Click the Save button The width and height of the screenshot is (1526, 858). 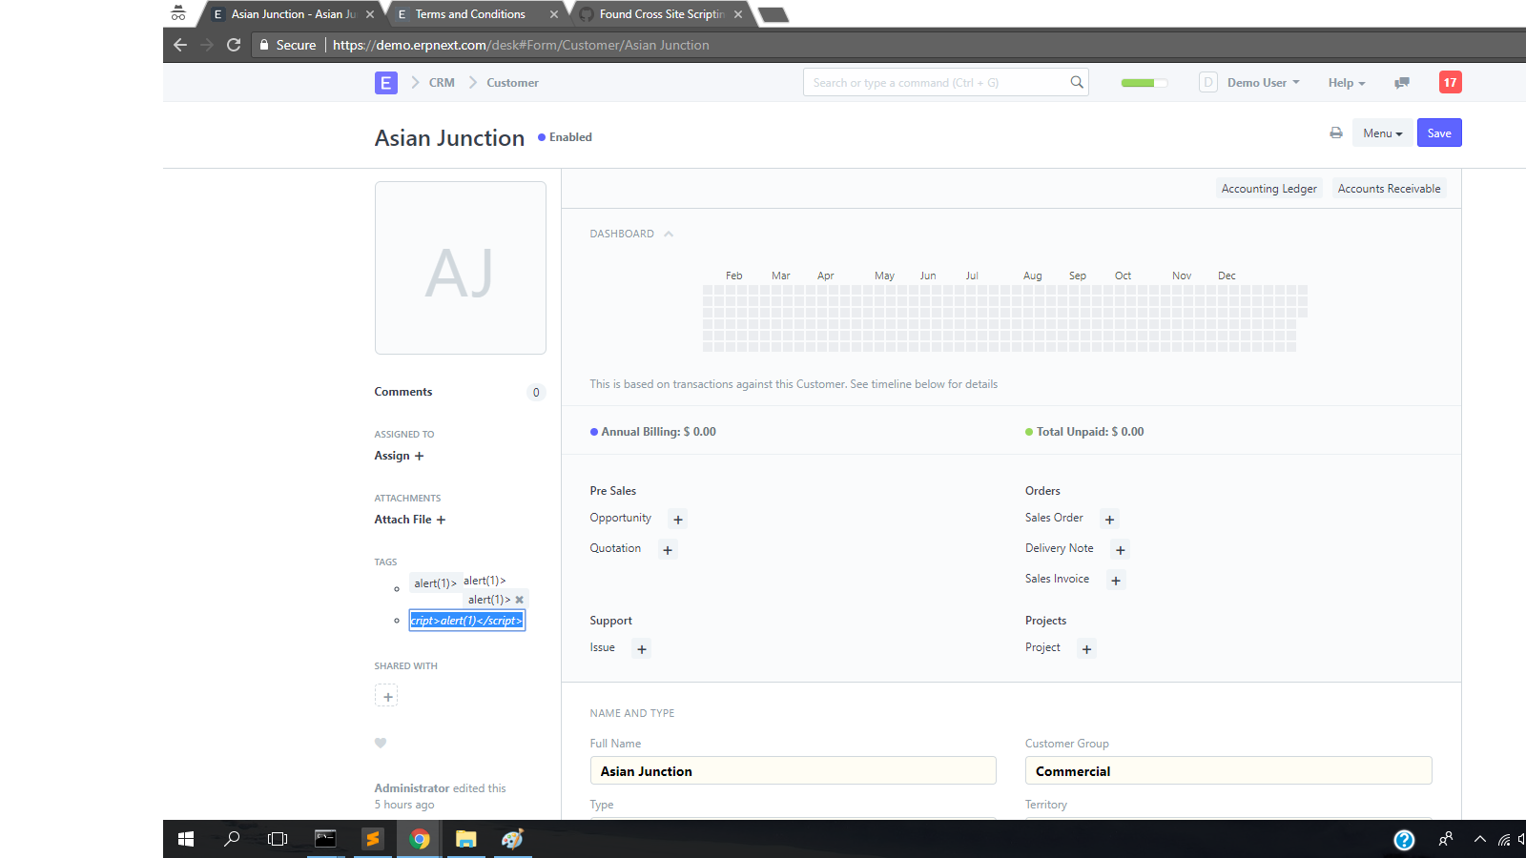point(1439,133)
